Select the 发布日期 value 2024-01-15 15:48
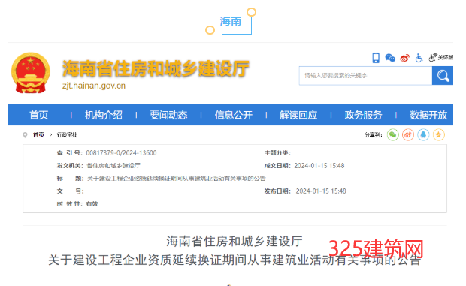 (321, 191)
